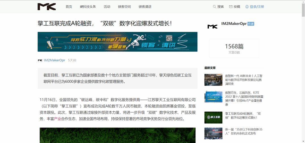Click the green article image below text
The image size is (305, 143).
tap(117, 135)
